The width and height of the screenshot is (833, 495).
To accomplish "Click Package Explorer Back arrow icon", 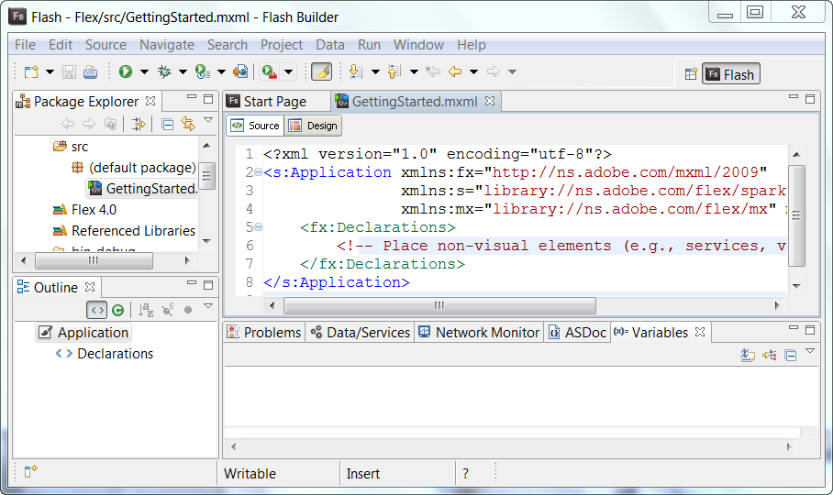I will tap(68, 124).
